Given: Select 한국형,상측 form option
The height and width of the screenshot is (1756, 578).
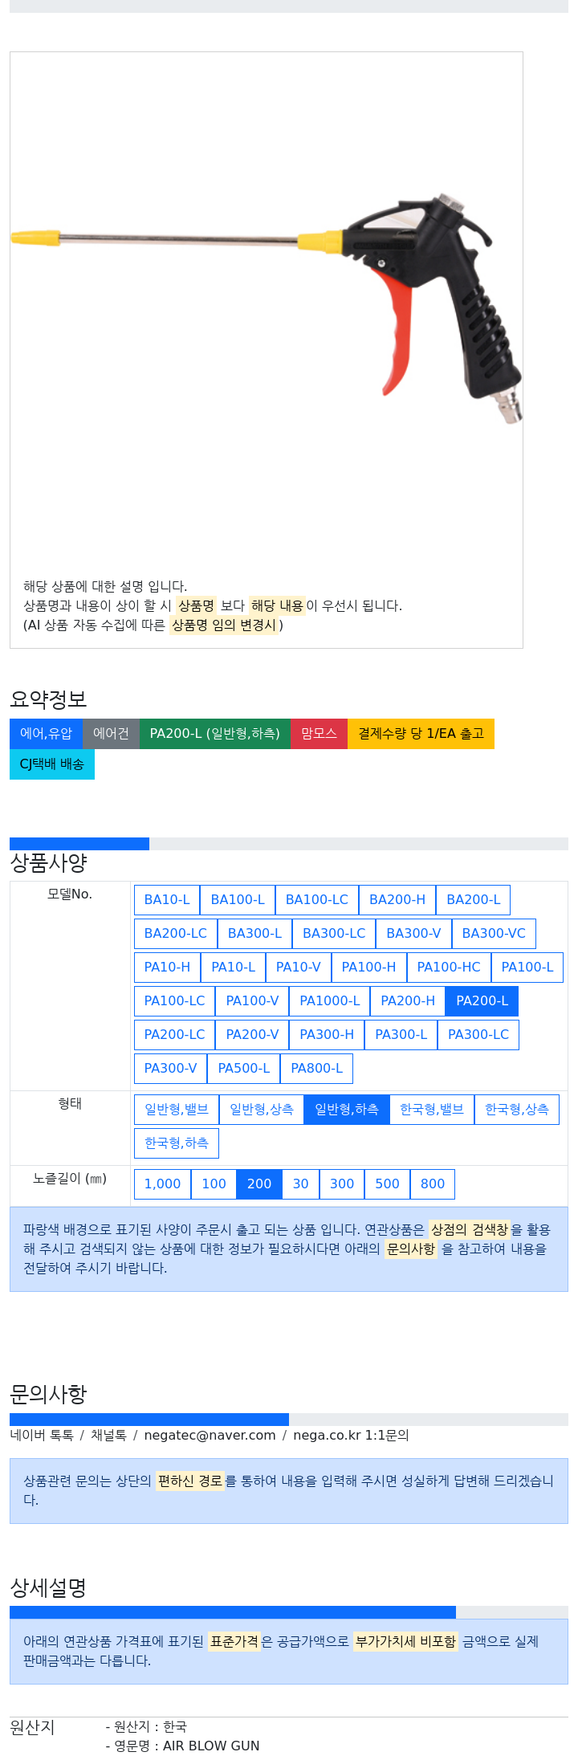Looking at the screenshot, I should click(517, 1110).
